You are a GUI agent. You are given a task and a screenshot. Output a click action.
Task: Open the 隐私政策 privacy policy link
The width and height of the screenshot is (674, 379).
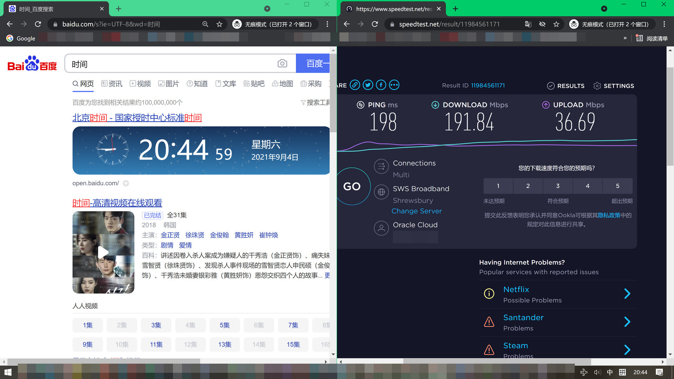pyautogui.click(x=609, y=215)
